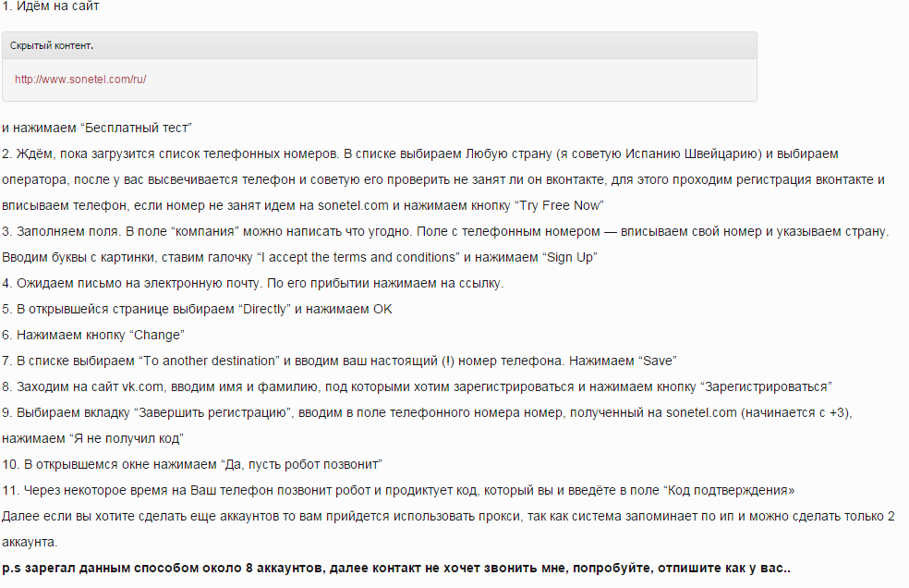The width and height of the screenshot is (909, 588).
Task: Click step 10 'Да, пусть робот позвонит'
Action: pos(192,464)
